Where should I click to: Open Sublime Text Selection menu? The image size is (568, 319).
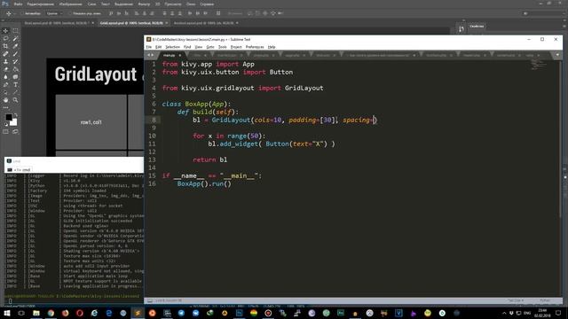[172, 47]
